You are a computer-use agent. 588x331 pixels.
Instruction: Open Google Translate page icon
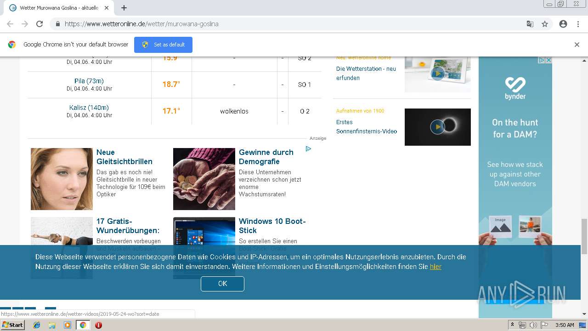coord(530,24)
